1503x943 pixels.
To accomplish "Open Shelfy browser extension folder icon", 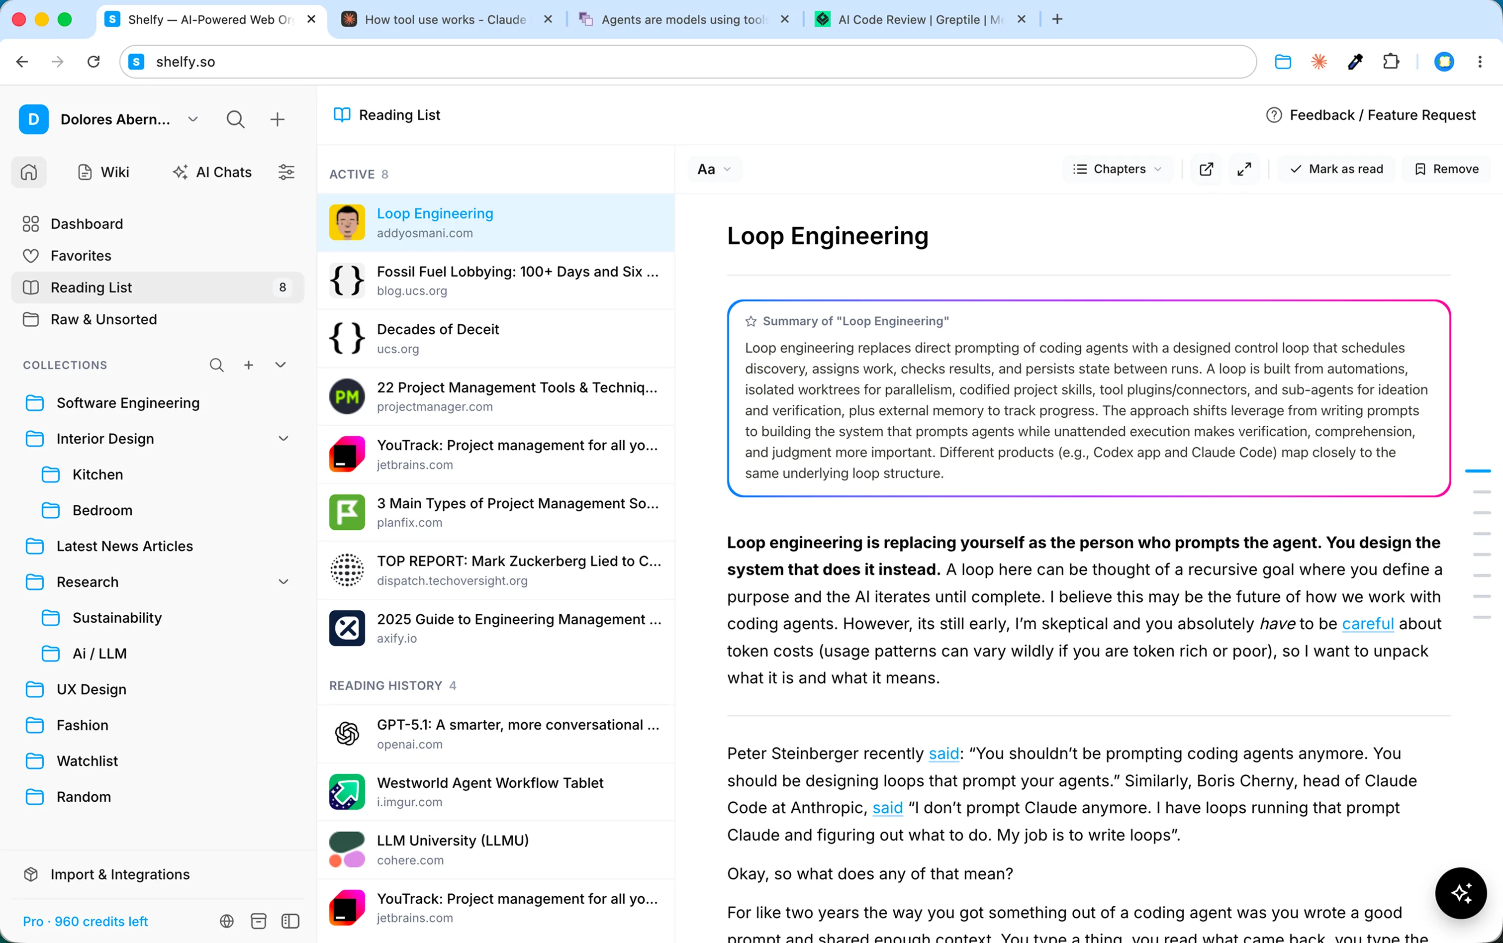I will [1283, 62].
